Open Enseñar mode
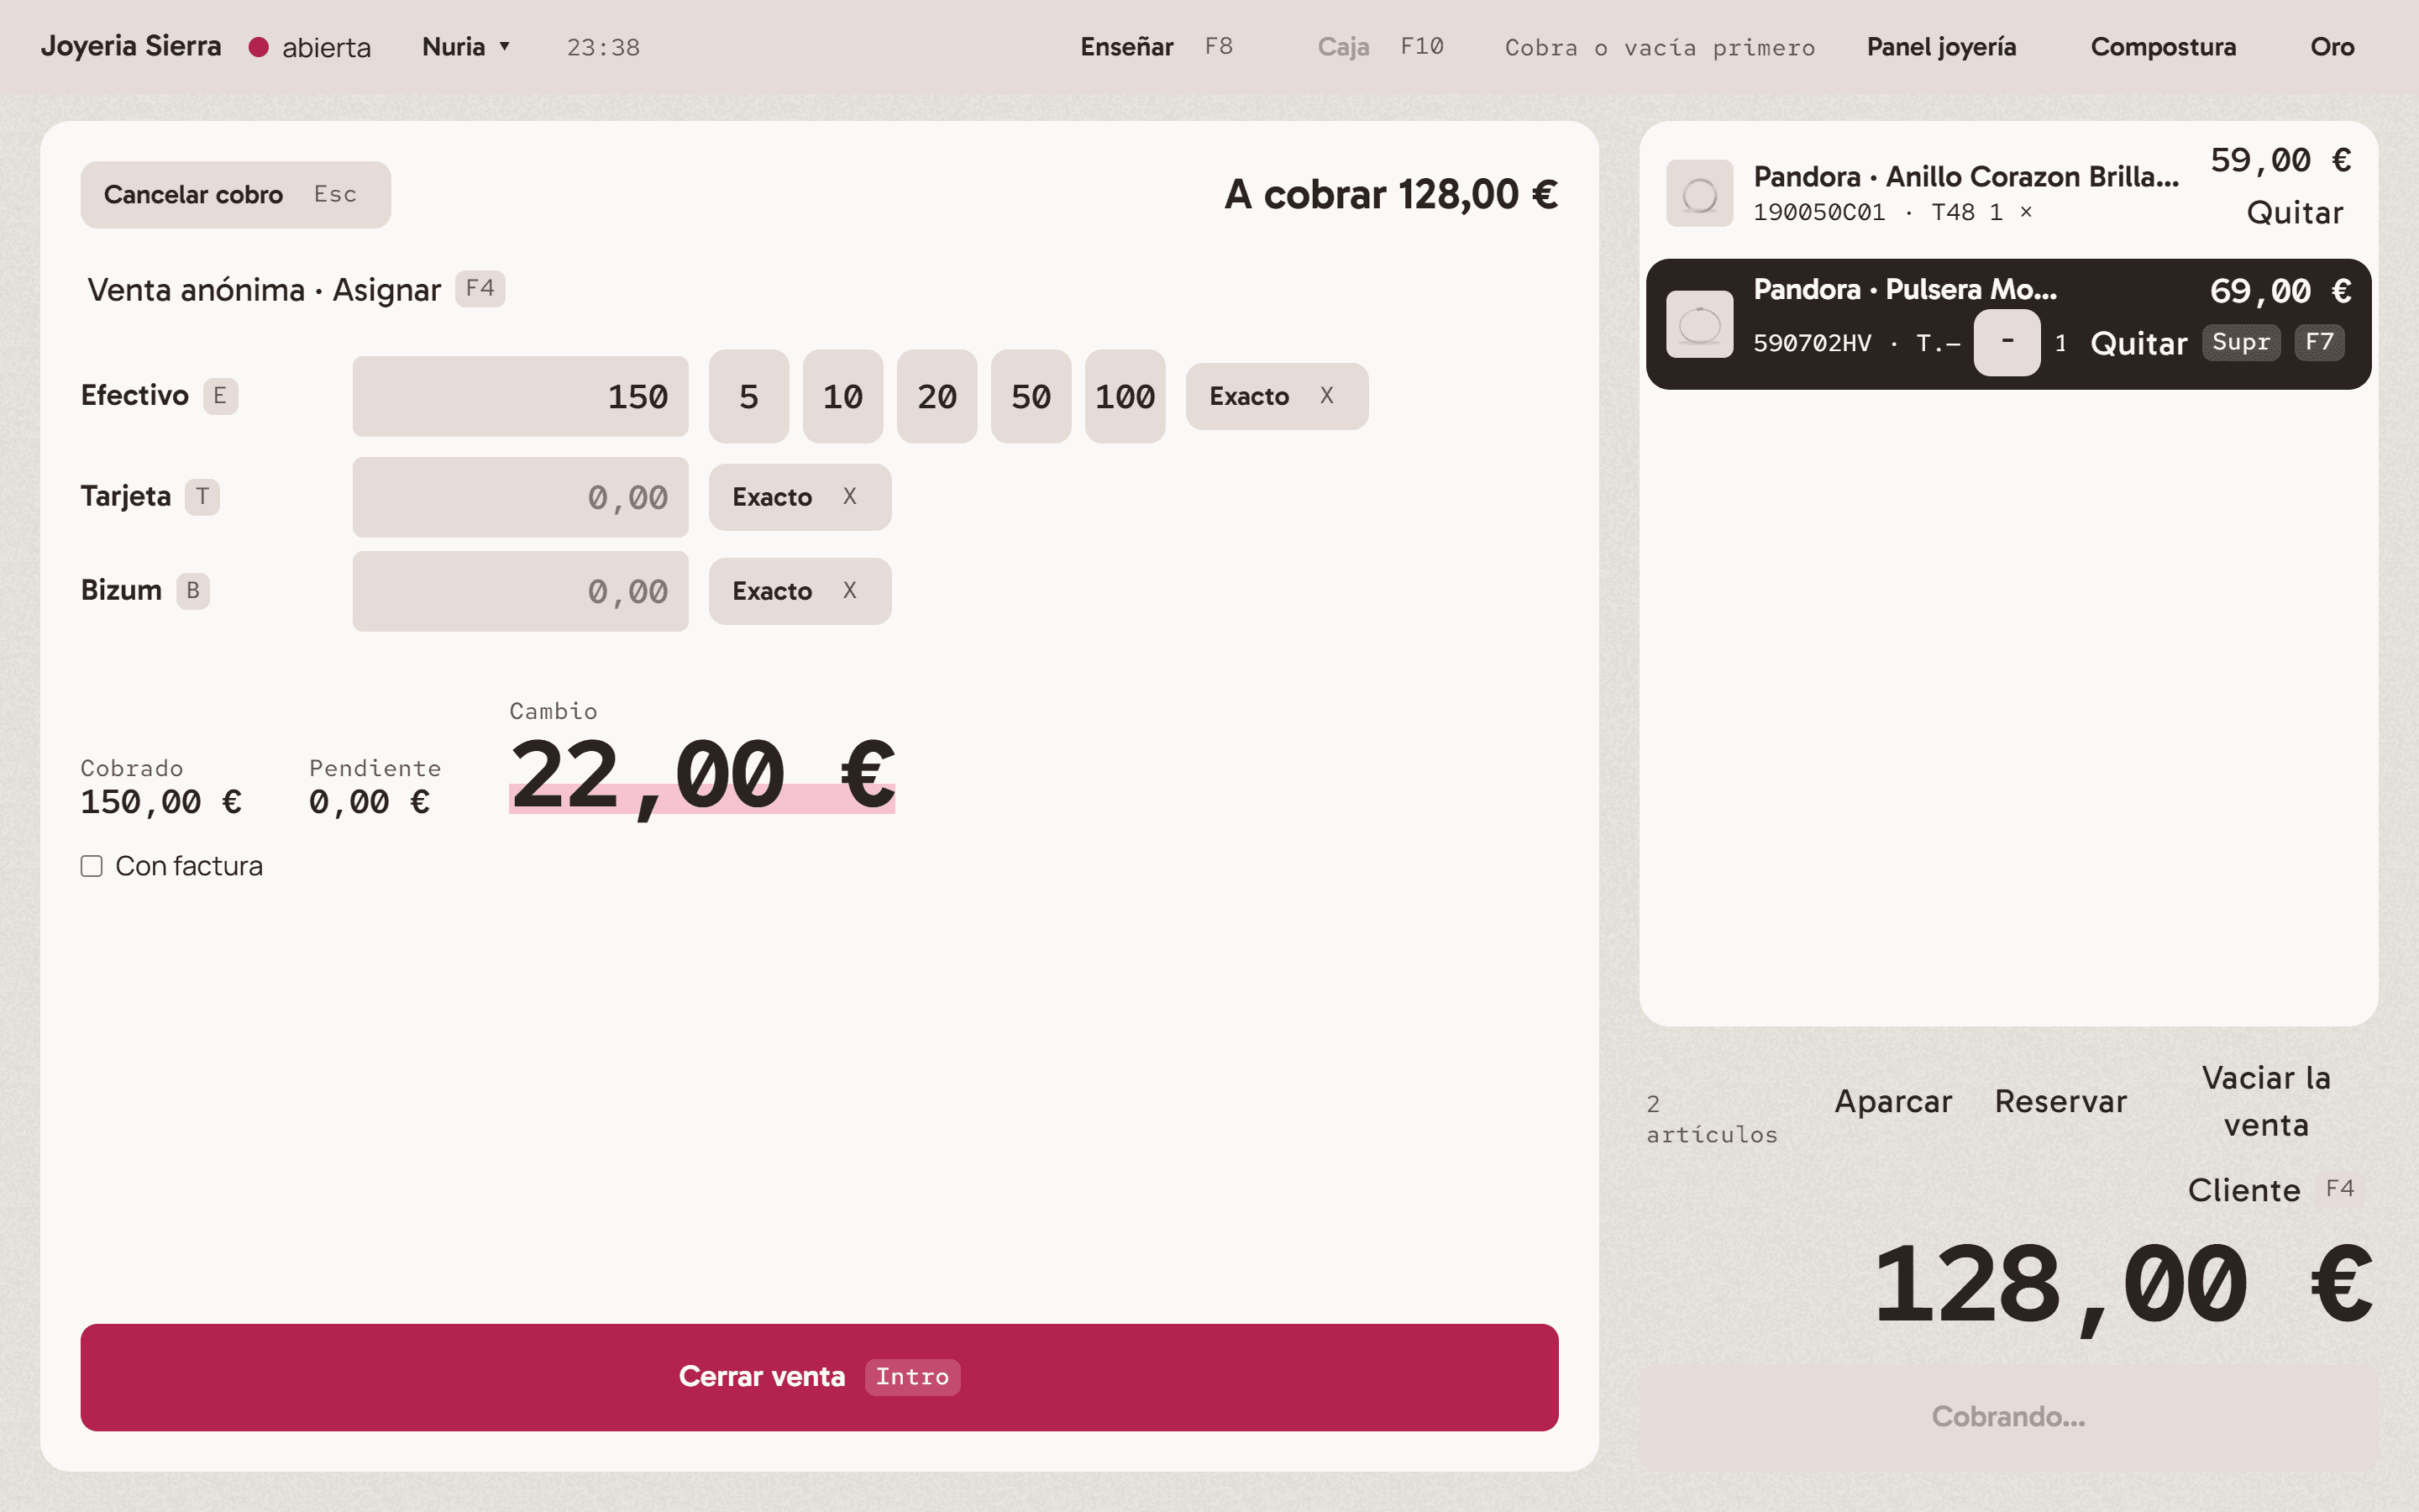 (1157, 47)
